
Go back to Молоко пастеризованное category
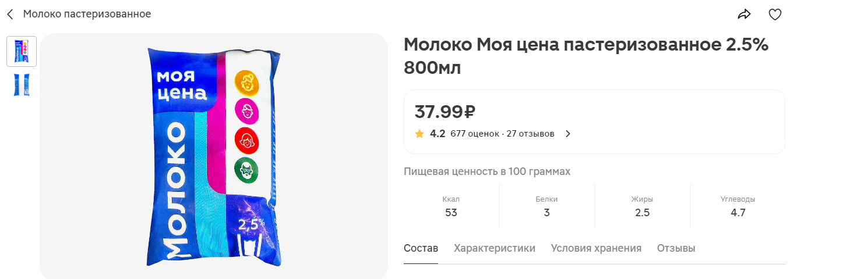click(x=87, y=14)
